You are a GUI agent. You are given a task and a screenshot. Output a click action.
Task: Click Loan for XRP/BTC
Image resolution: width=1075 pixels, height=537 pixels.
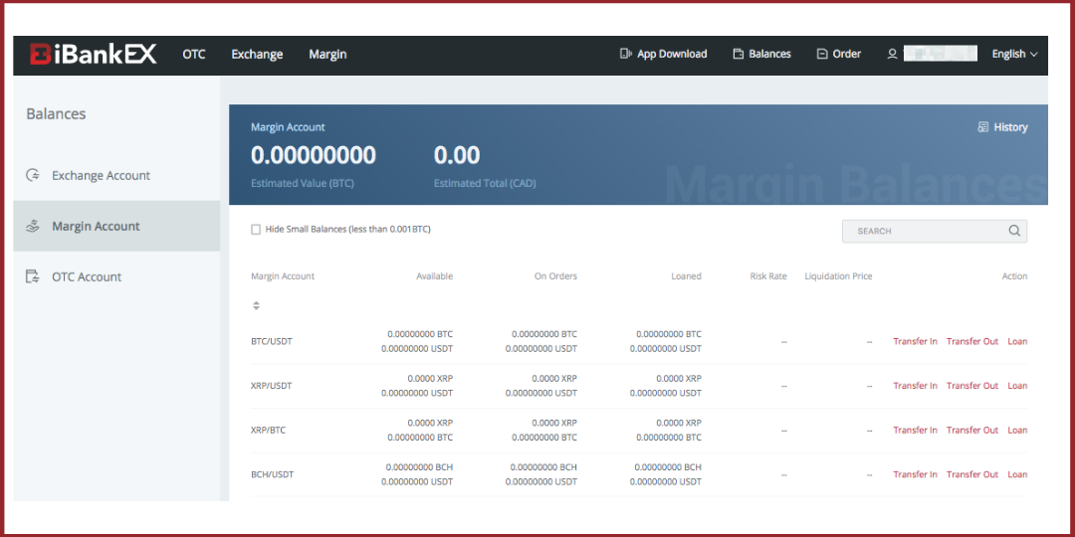(x=1017, y=431)
